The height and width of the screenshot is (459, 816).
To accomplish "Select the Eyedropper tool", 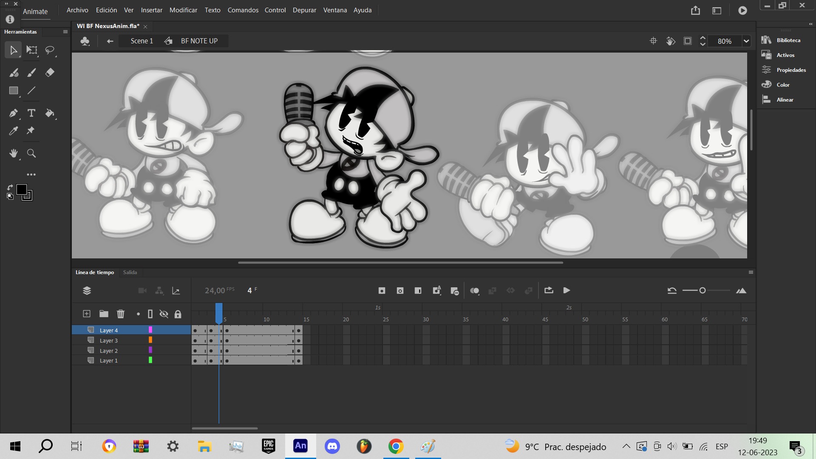I will [13, 131].
